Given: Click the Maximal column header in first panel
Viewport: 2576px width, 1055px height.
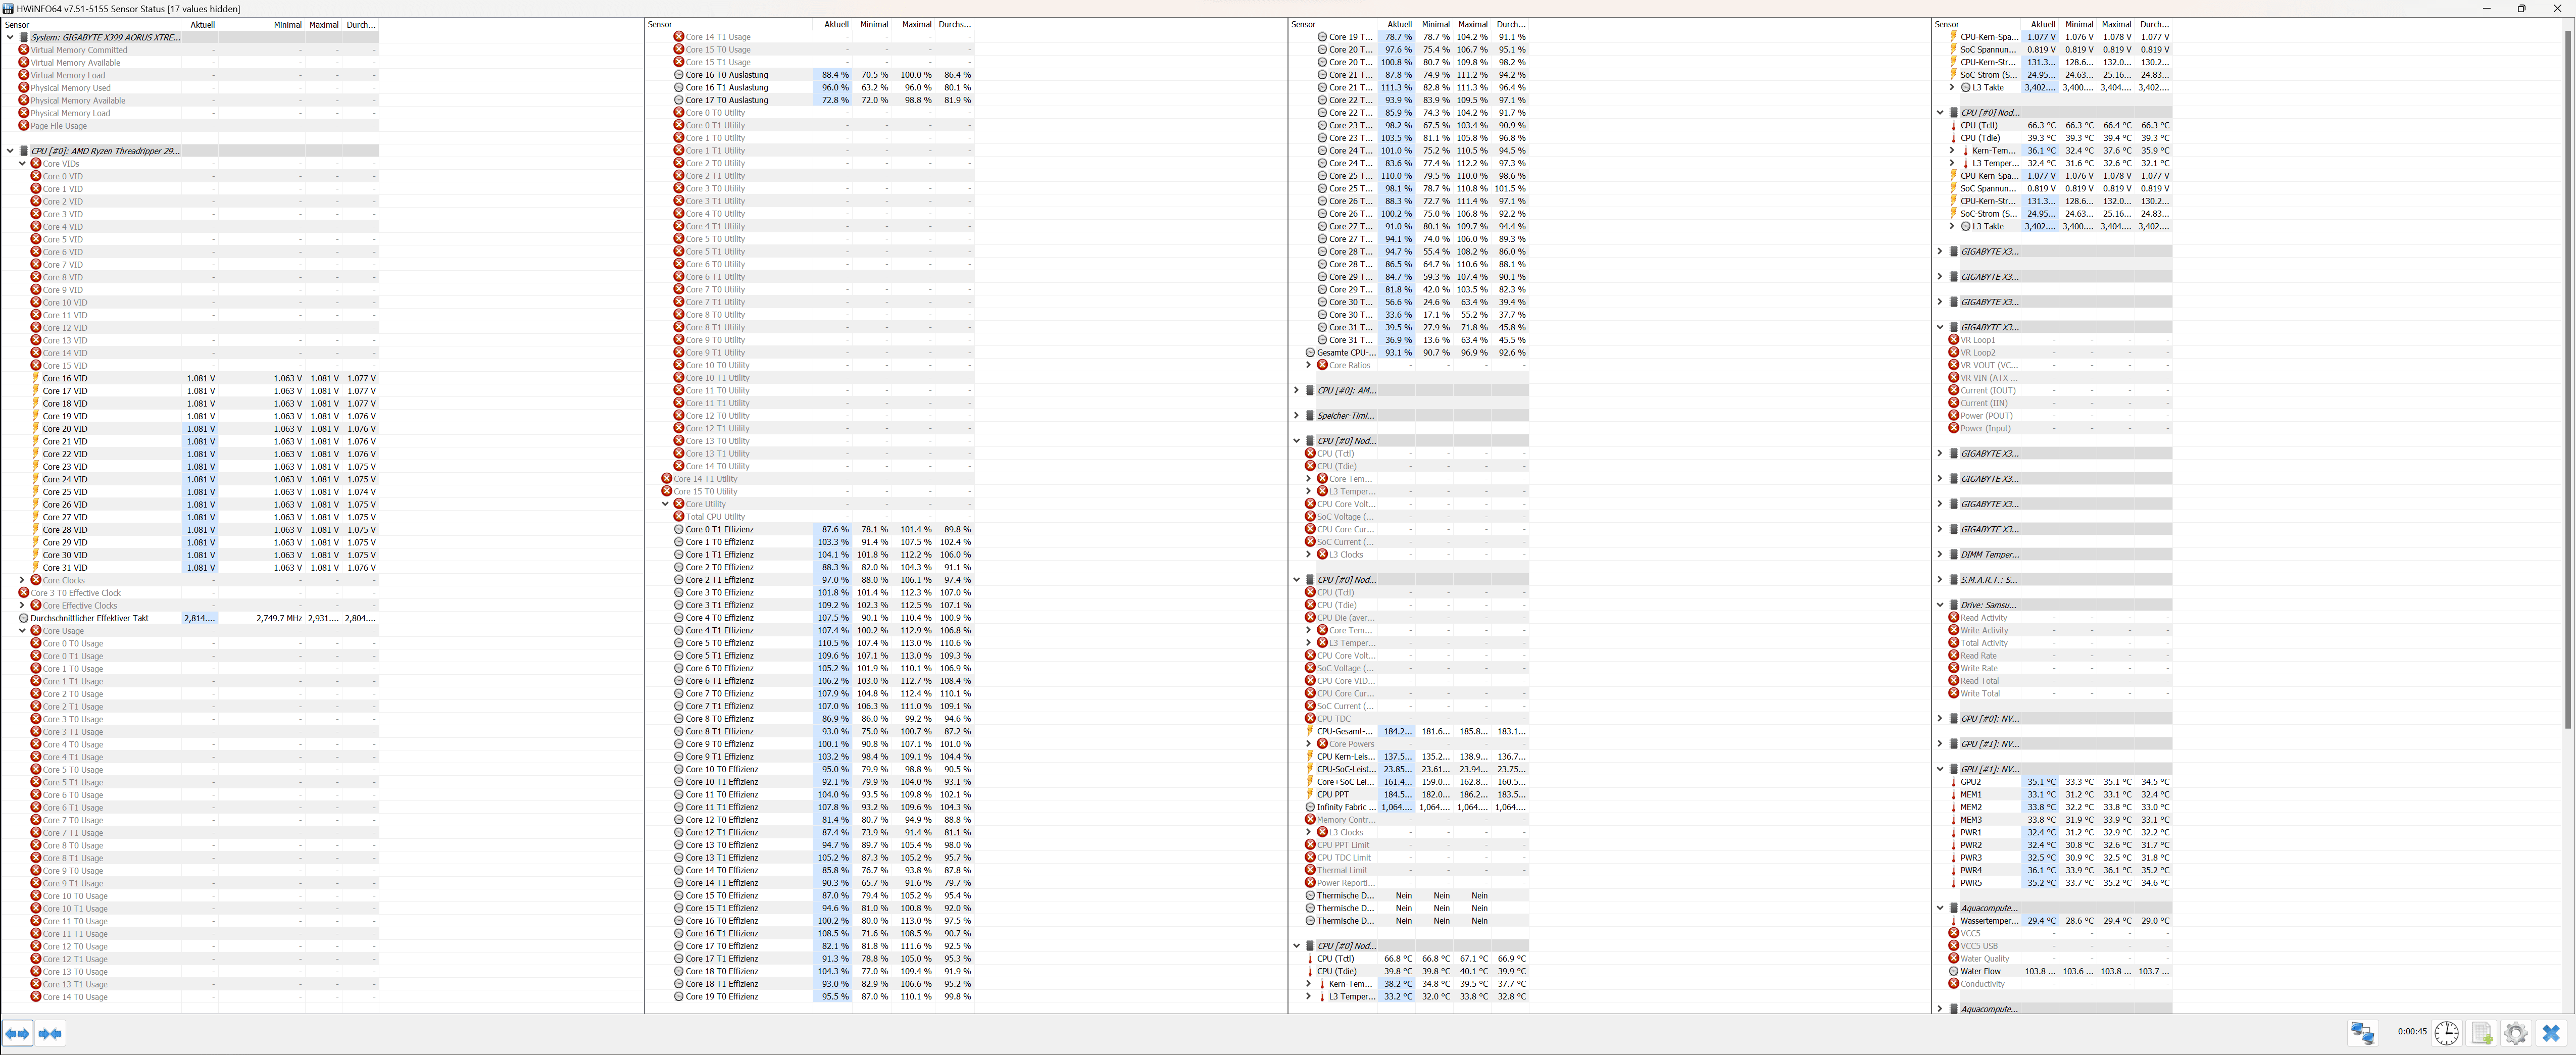Looking at the screenshot, I should (x=323, y=24).
